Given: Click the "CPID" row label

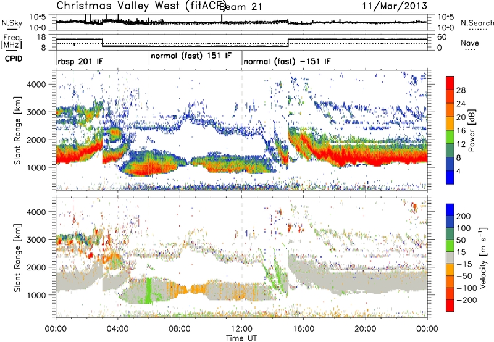Looking at the screenshot, I should 14,59.
